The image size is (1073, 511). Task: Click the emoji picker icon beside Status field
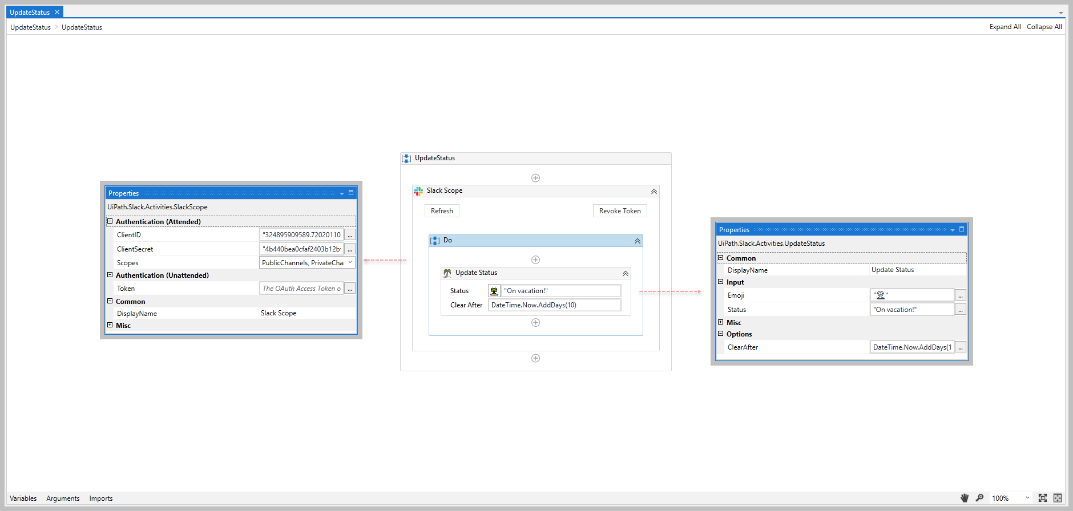pos(494,291)
